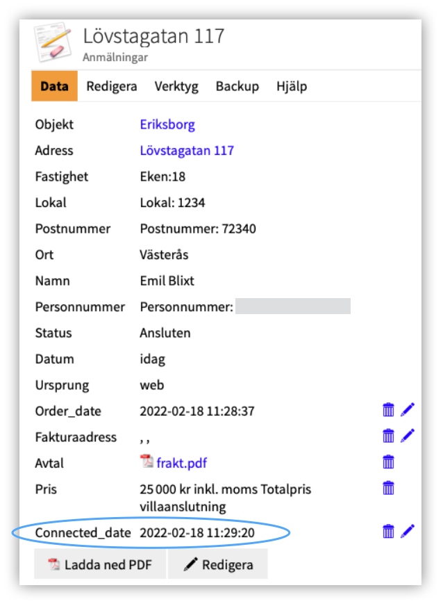
Task: Click the Connected_date timestamp value
Action: (197, 533)
